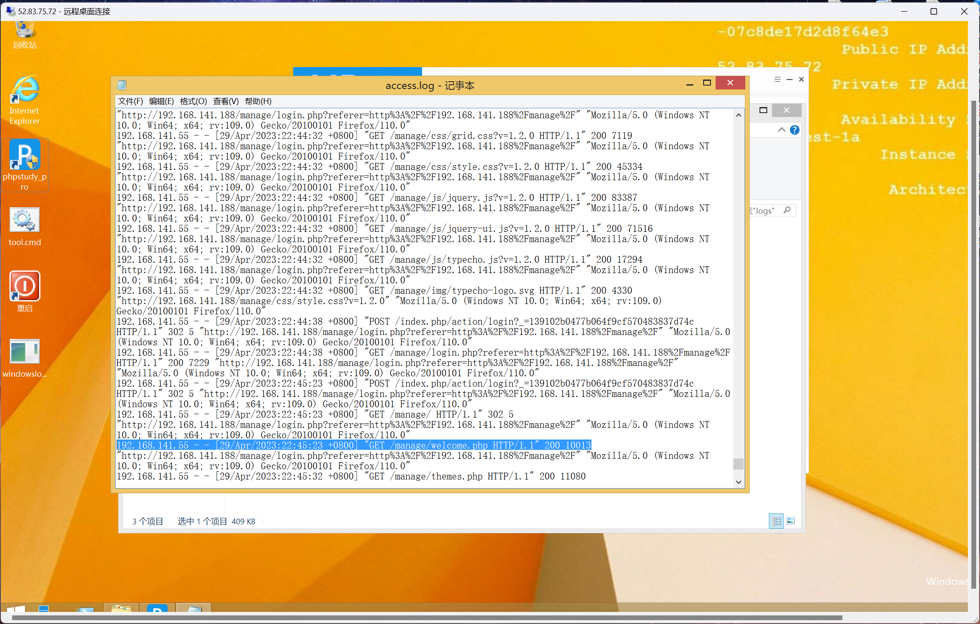The width and height of the screenshot is (980, 624).
Task: Open the 格式(O) menu
Action: coord(193,101)
